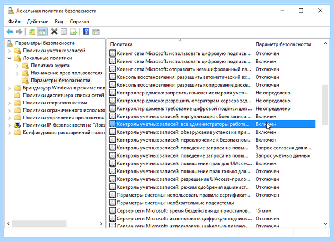Select 'Параметры системы: использовать правила сертификат...' row
Viewport: 334px width, 241px height.
(212, 195)
